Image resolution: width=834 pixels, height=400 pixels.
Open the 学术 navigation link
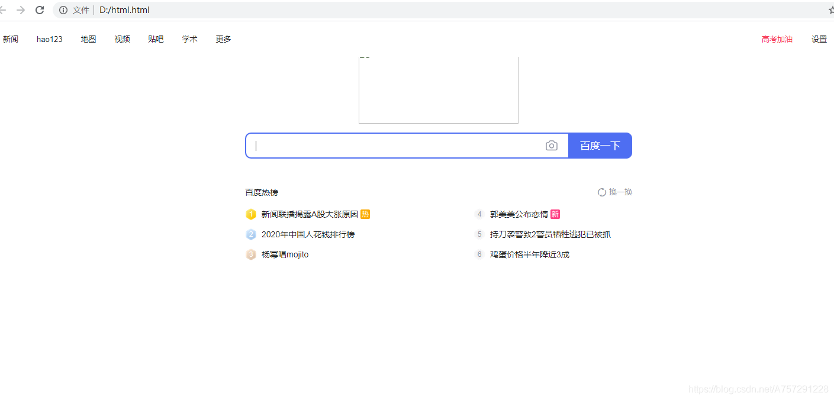click(190, 39)
